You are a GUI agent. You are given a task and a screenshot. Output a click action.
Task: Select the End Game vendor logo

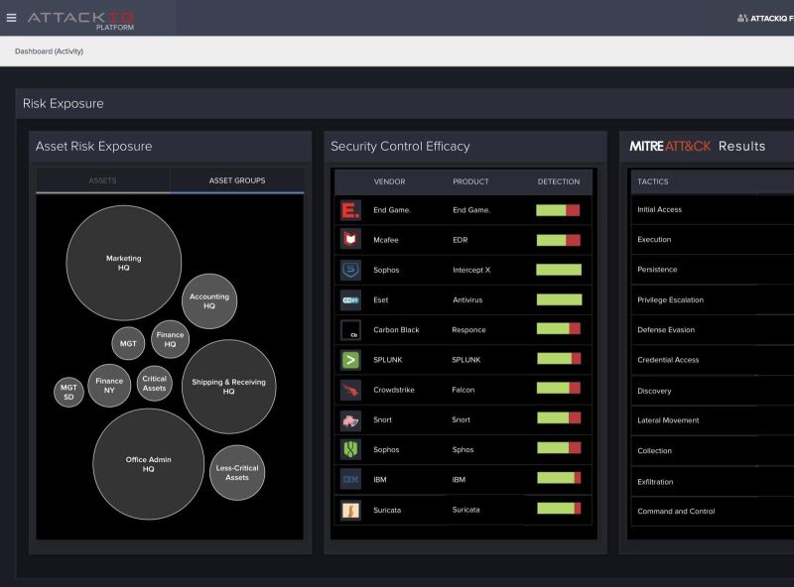click(x=352, y=210)
